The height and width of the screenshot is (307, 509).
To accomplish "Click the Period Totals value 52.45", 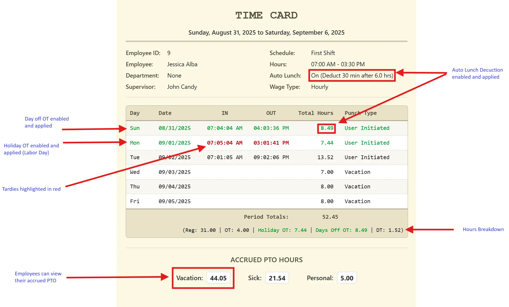I will (330, 217).
